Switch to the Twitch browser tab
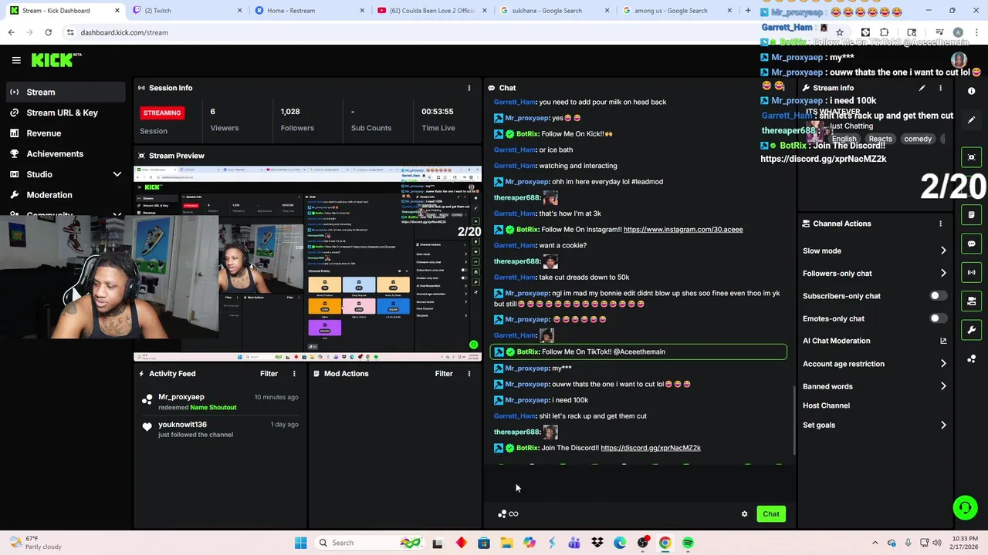This screenshot has height=555, width=988. [185, 11]
